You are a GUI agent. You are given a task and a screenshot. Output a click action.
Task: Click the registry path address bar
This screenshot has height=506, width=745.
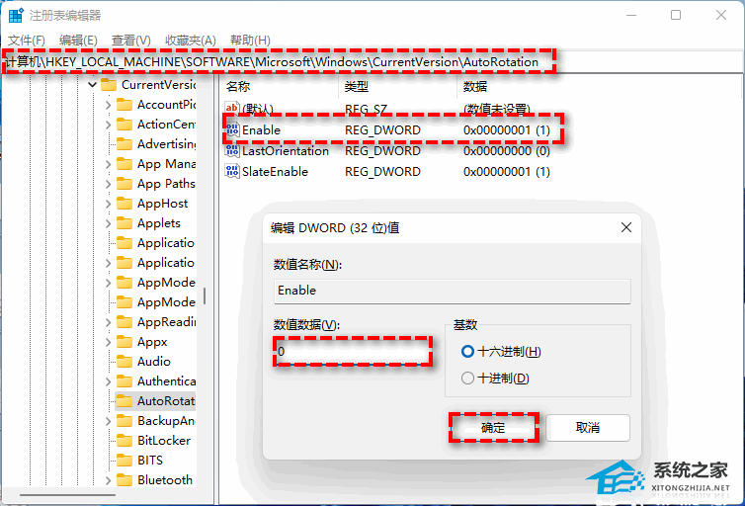(372, 62)
